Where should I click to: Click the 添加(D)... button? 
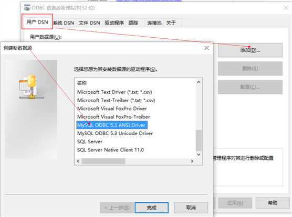[250, 50]
